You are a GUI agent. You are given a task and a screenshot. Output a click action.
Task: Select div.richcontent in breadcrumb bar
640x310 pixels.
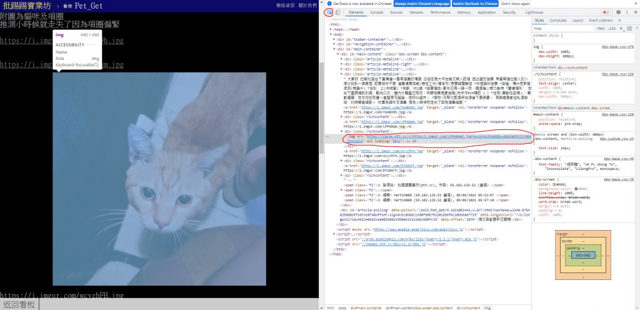pyautogui.click(x=468, y=308)
